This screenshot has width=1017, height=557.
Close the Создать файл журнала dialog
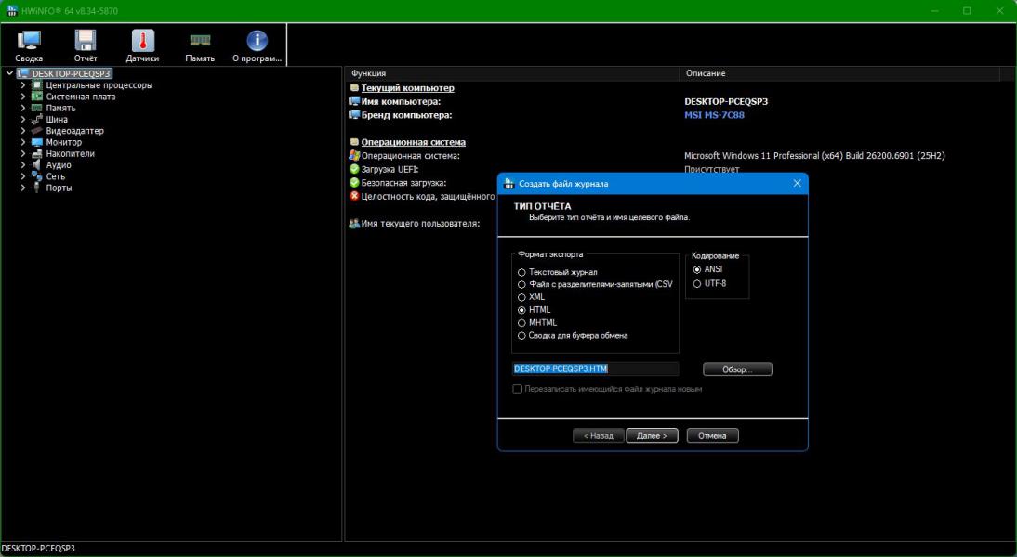tap(797, 184)
